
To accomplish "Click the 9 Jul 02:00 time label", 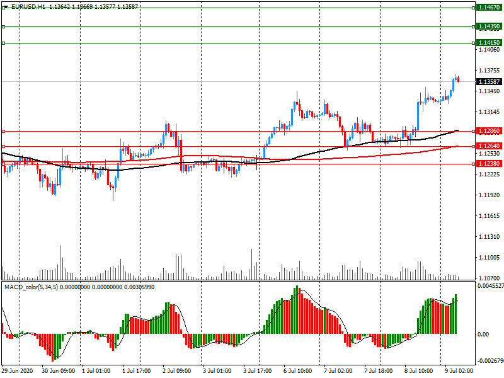I will (458, 371).
